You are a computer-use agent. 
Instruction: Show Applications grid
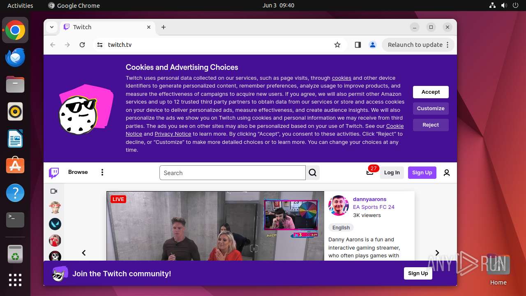coord(15,280)
